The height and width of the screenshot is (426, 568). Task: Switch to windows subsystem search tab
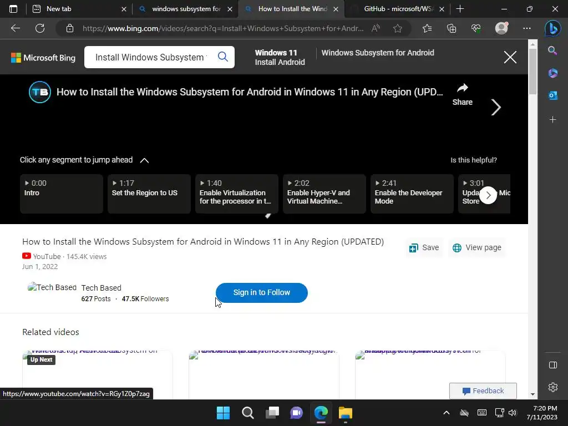[x=186, y=9]
